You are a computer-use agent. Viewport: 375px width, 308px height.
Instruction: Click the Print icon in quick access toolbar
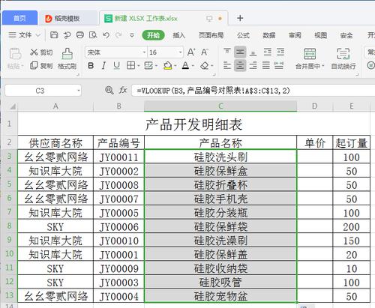[x=79, y=35]
